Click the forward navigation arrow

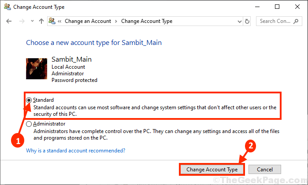[22, 21]
